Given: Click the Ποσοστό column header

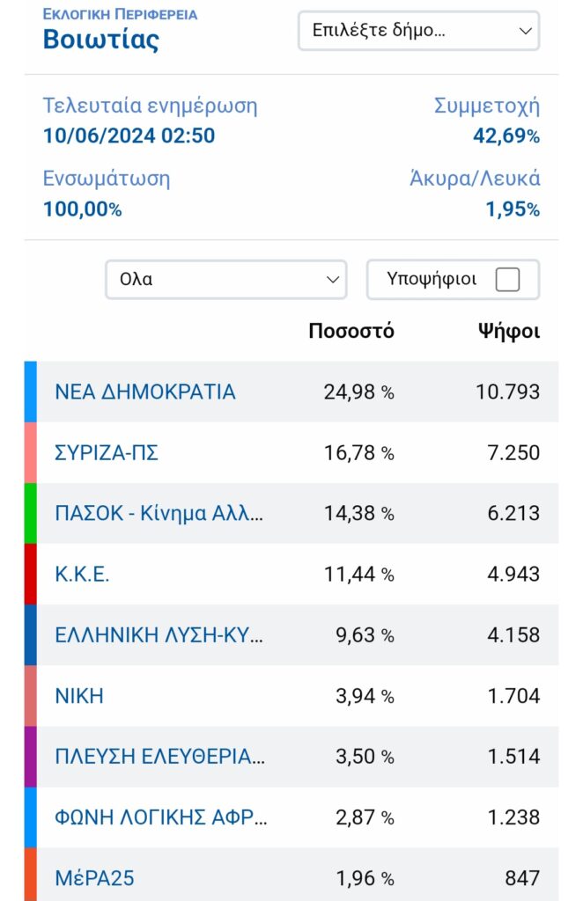Looking at the screenshot, I should coord(351,331).
